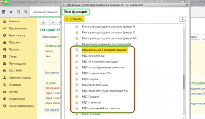Click register icon beside НДС предъявленный
The image size is (205, 119).
tap(77, 85)
